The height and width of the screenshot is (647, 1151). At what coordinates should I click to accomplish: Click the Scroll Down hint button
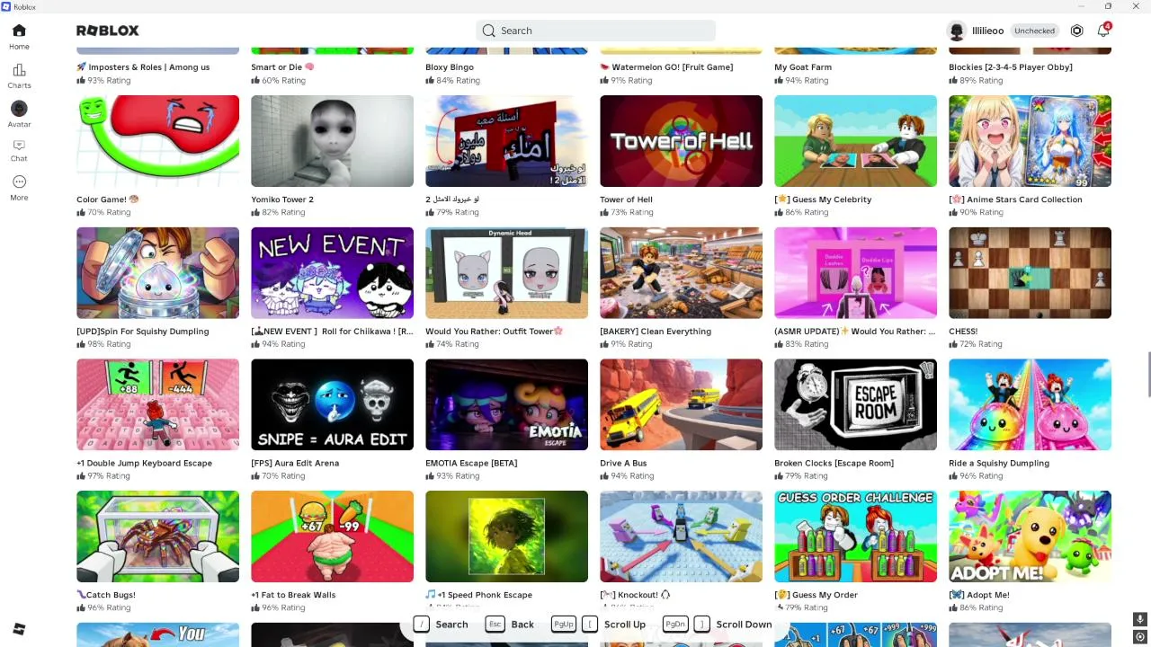click(x=718, y=625)
